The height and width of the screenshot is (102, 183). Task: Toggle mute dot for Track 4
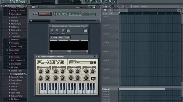pyautogui.click(x=118, y=49)
